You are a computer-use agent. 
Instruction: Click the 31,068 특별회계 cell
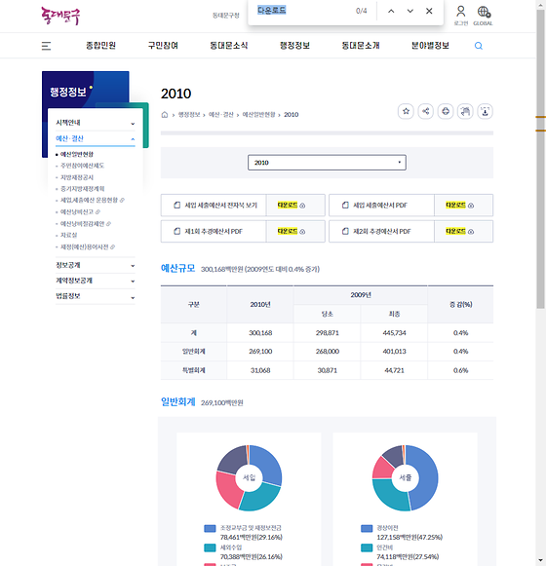tap(260, 370)
